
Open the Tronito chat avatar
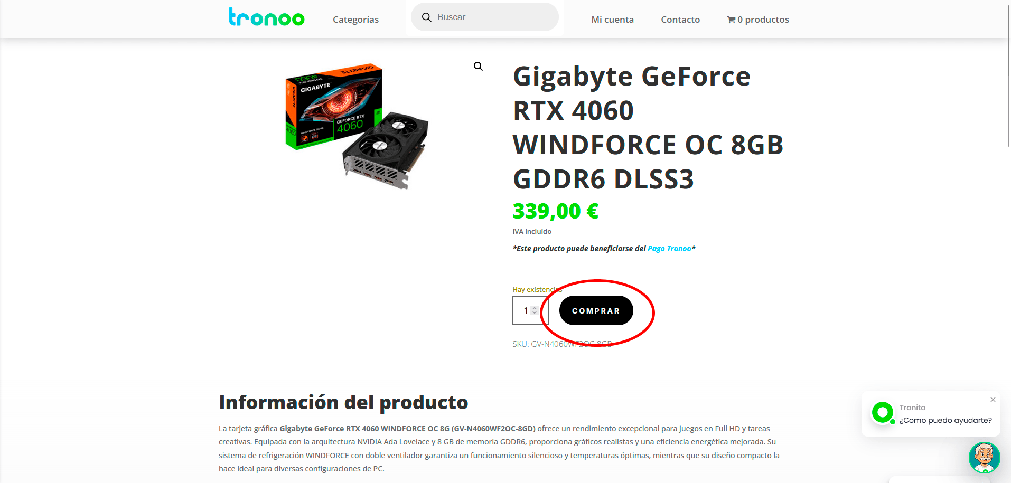click(x=984, y=458)
